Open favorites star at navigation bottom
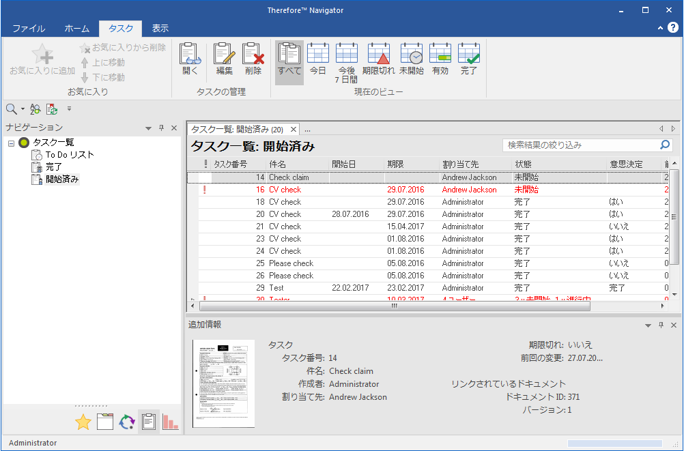684x451 pixels. (83, 422)
